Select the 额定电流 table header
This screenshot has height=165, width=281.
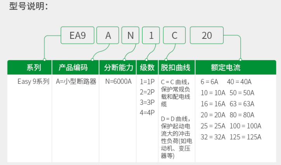tap(236, 68)
